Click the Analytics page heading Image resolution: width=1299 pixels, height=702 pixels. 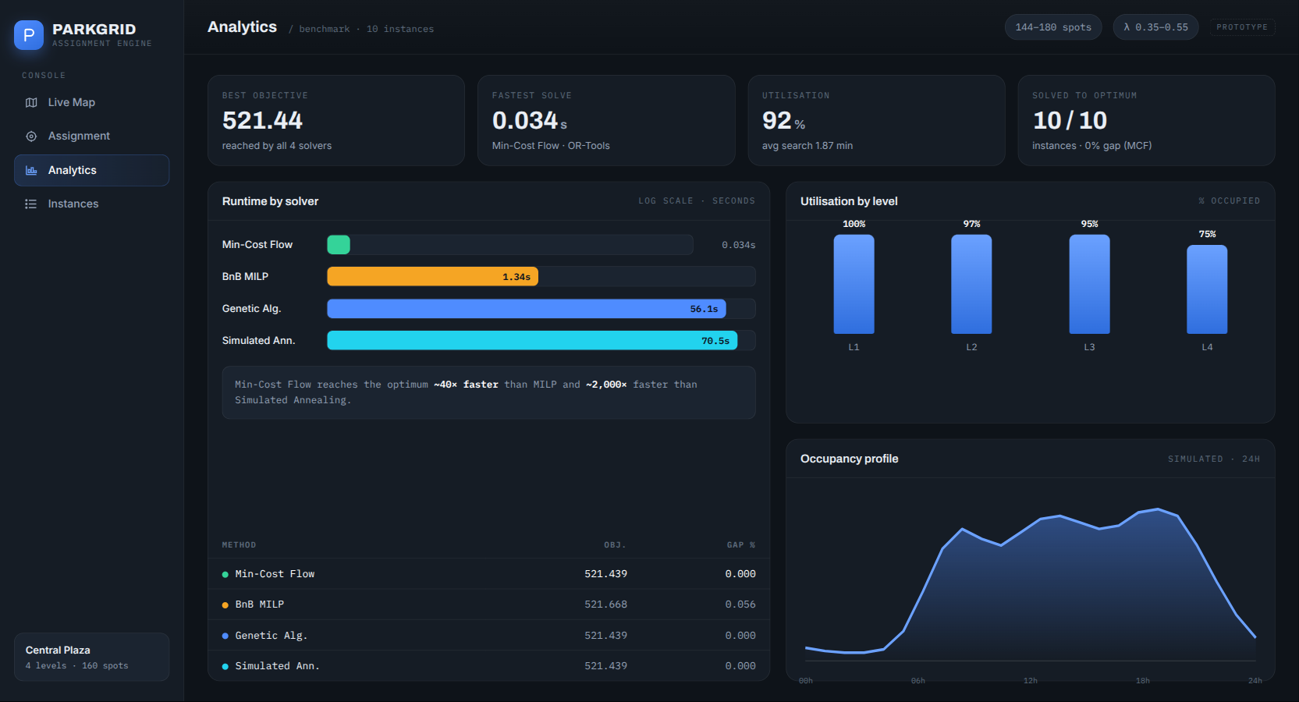pos(242,27)
